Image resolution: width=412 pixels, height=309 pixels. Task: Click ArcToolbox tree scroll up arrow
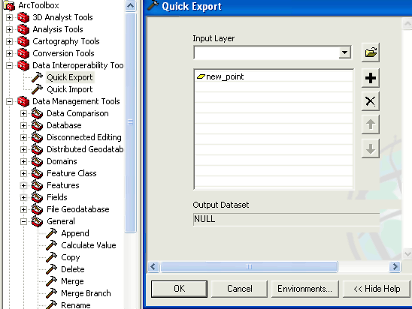(x=131, y=6)
